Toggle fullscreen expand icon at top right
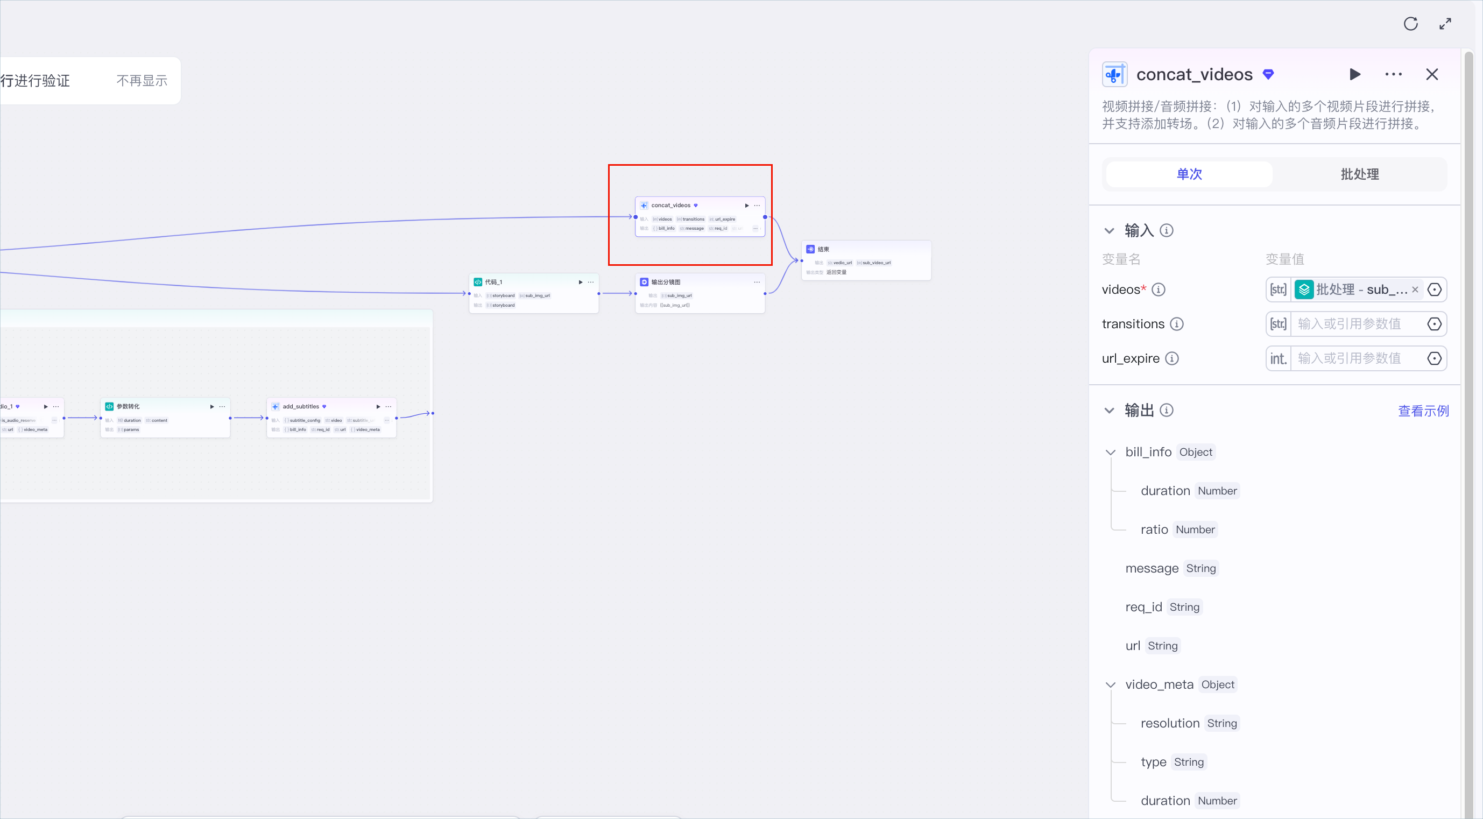The width and height of the screenshot is (1483, 819). tap(1445, 24)
